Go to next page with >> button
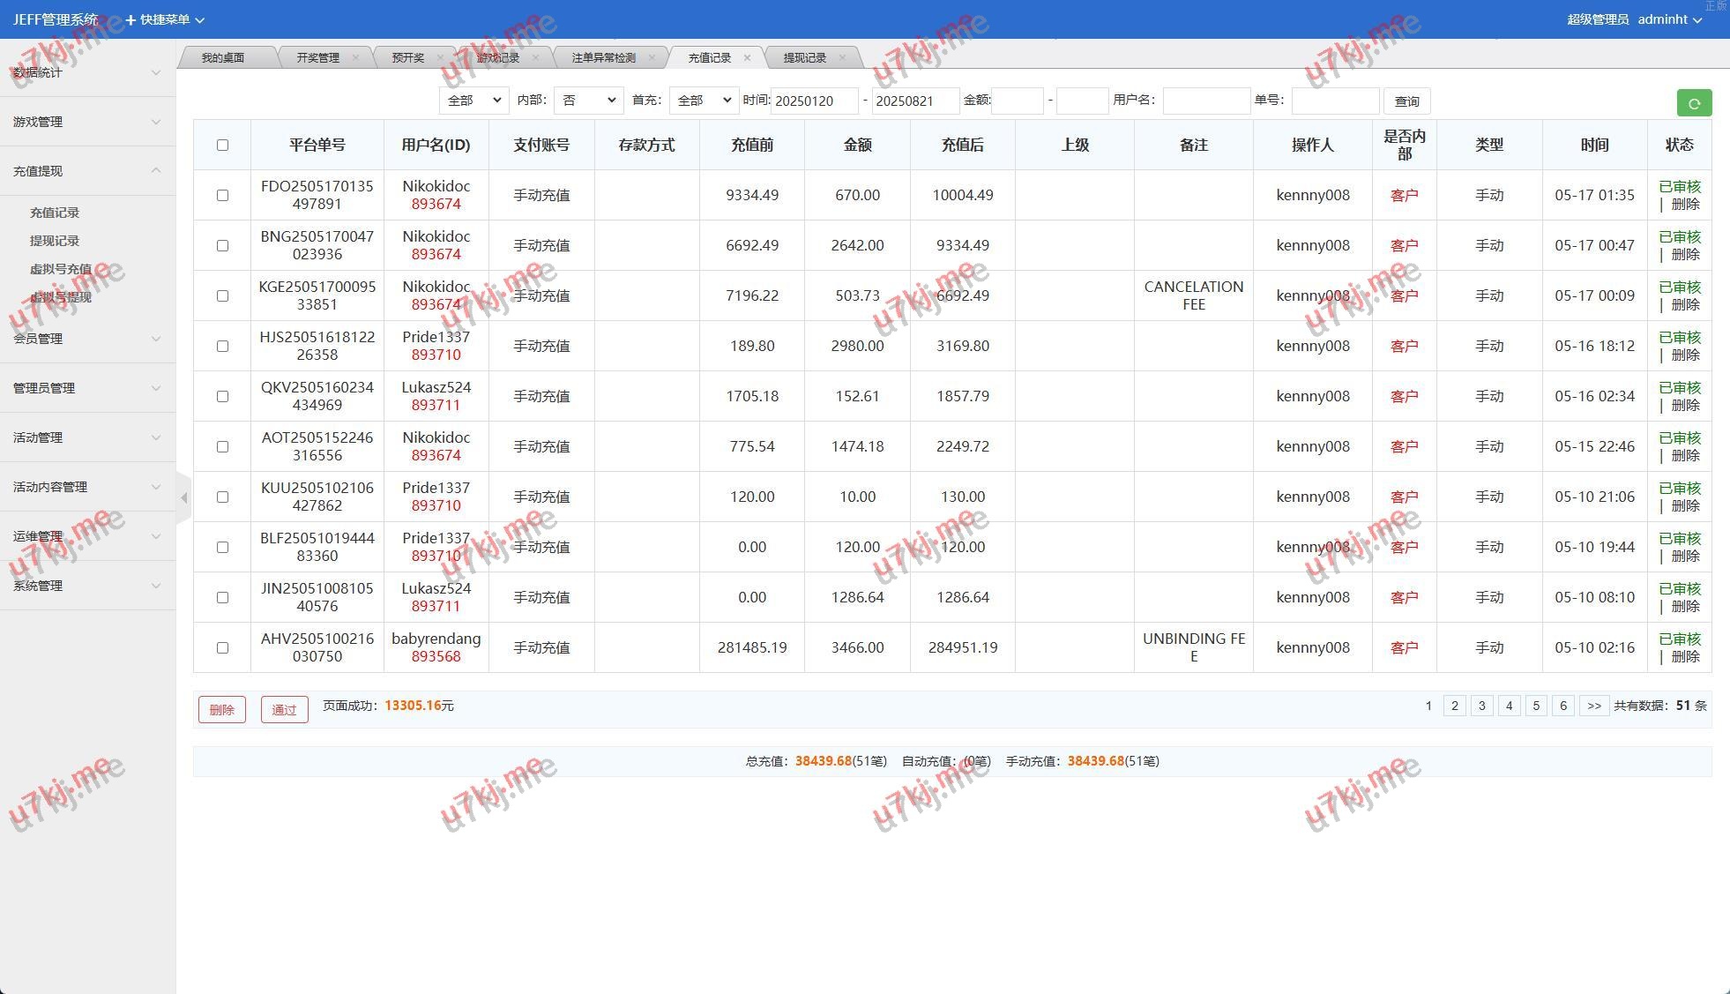 coord(1593,706)
